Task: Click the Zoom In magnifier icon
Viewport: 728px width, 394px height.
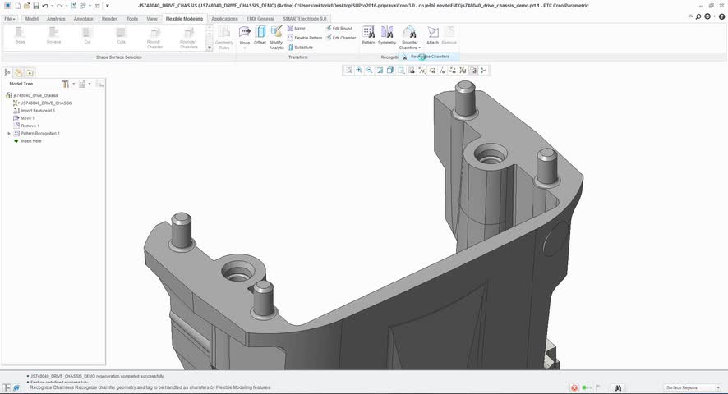Action: [x=359, y=70]
